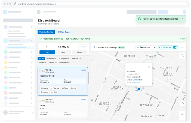The width and height of the screenshot is (191, 123).
Task: Click the Completed status link in map popup
Action: [x=137, y=80]
